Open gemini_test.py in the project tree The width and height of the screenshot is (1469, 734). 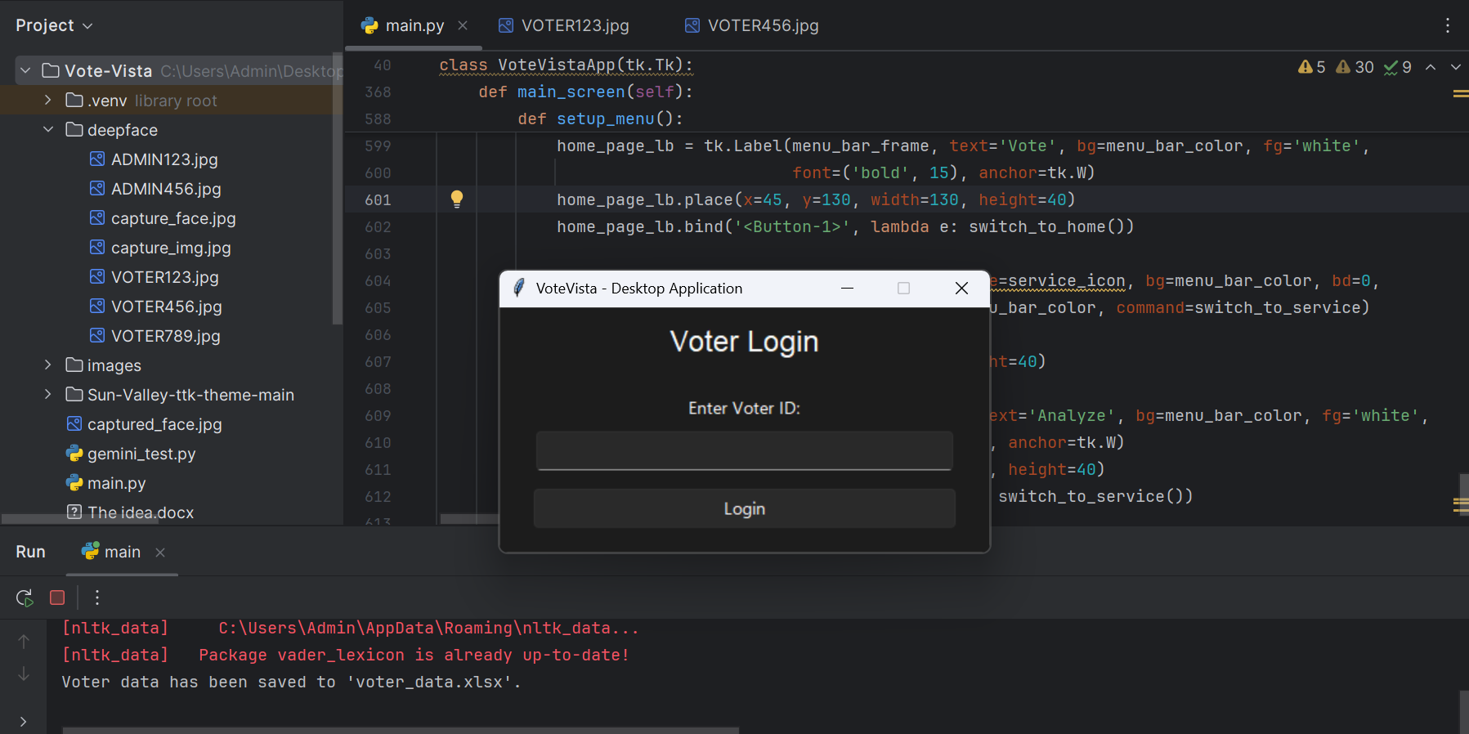[141, 454]
